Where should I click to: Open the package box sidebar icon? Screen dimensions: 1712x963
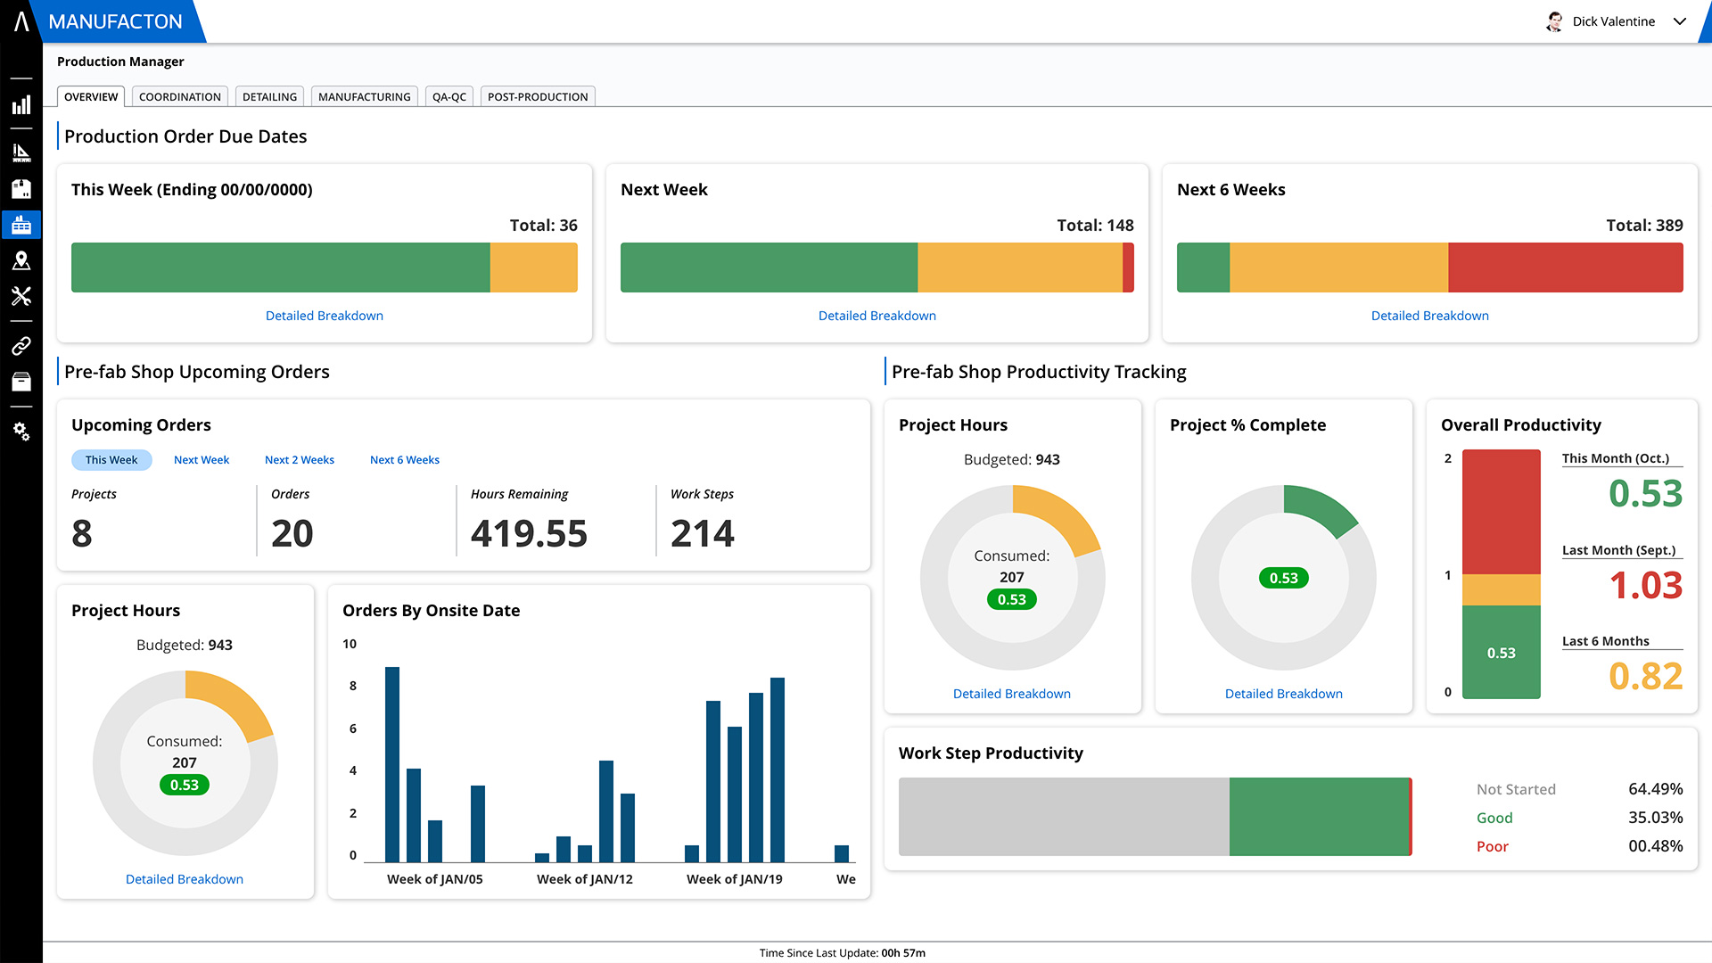tap(21, 188)
